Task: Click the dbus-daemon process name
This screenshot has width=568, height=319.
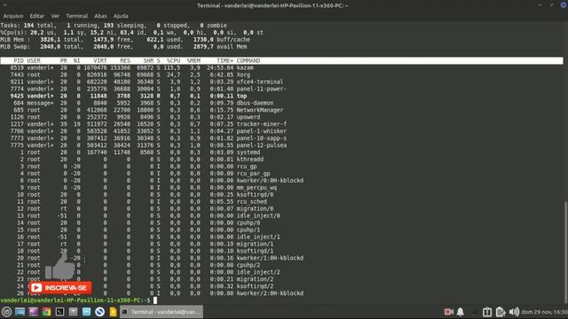Action: pos(255,103)
